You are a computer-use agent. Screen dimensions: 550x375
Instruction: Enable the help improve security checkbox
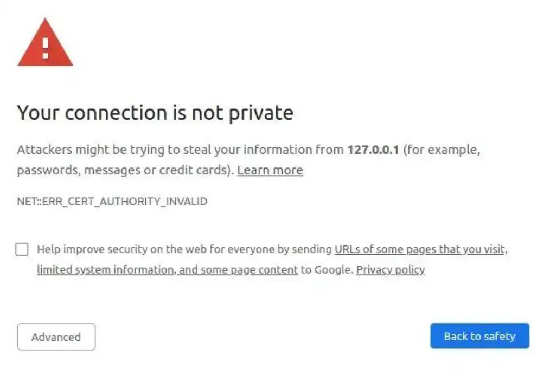pos(21,249)
